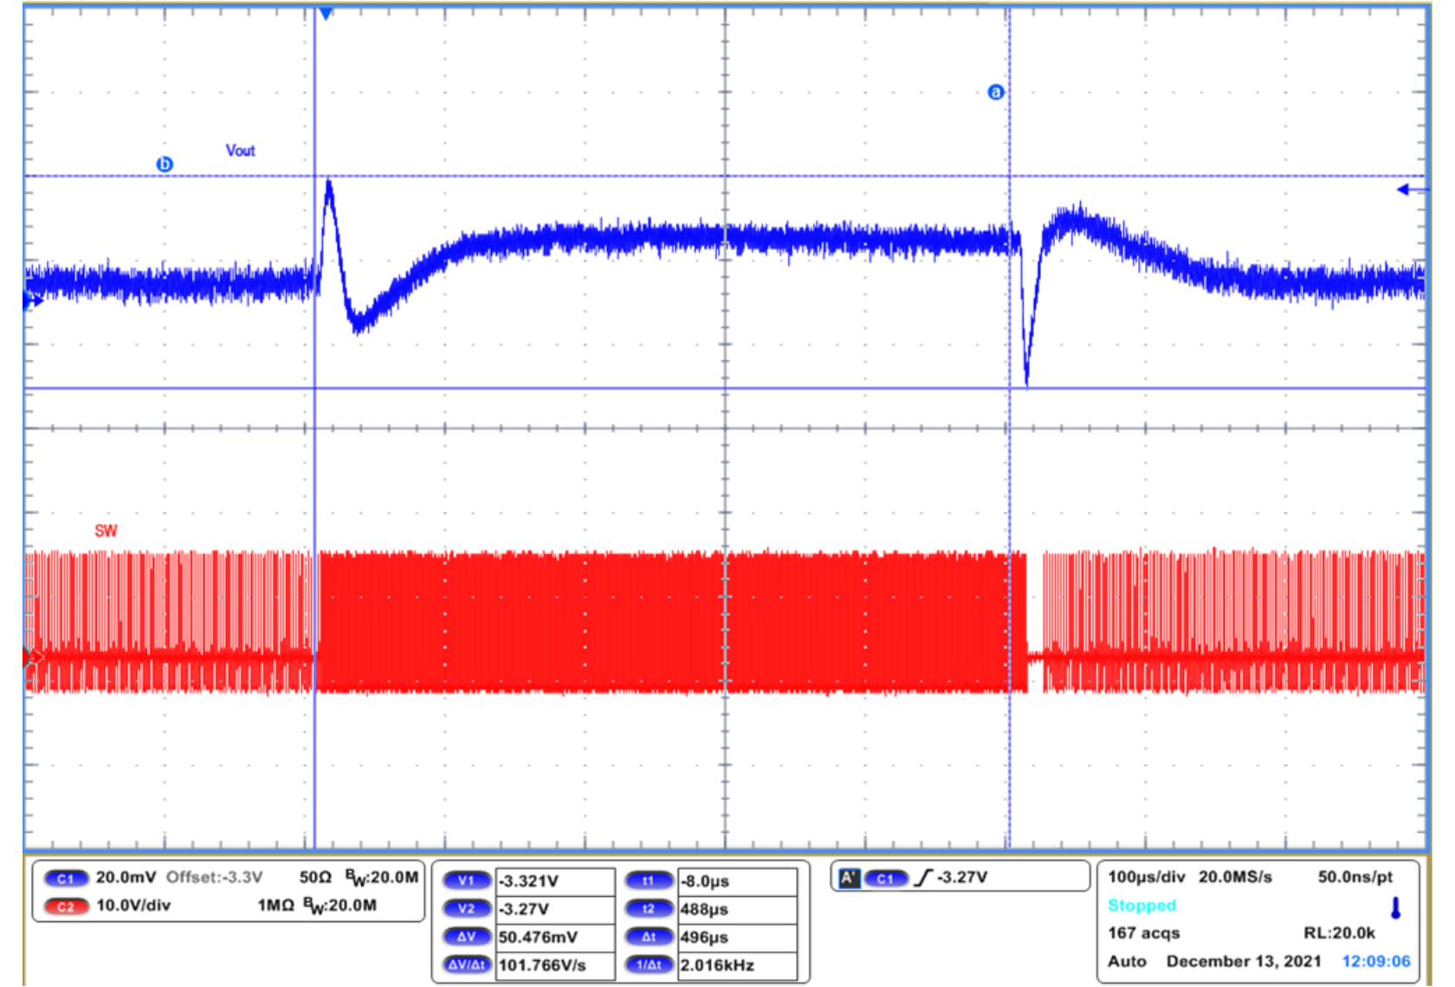Open the 100µs/div timebase selector
The width and height of the screenshot is (1455, 987).
(1147, 876)
